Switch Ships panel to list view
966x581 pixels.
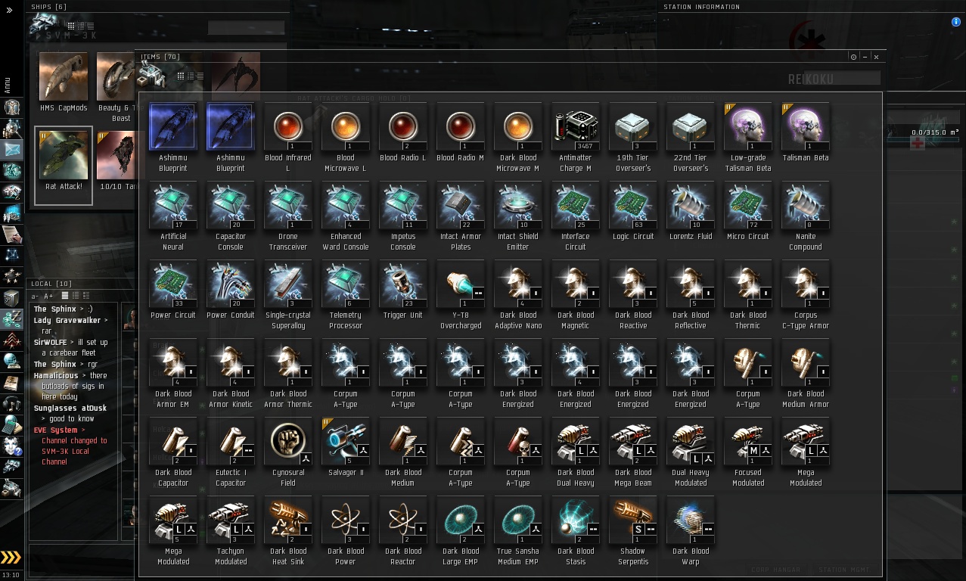89,26
